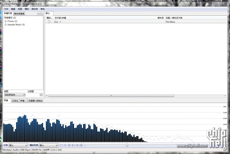The image size is (230, 154).
Task: Expand the Sample Music (3) tree node
Action: 6,25
